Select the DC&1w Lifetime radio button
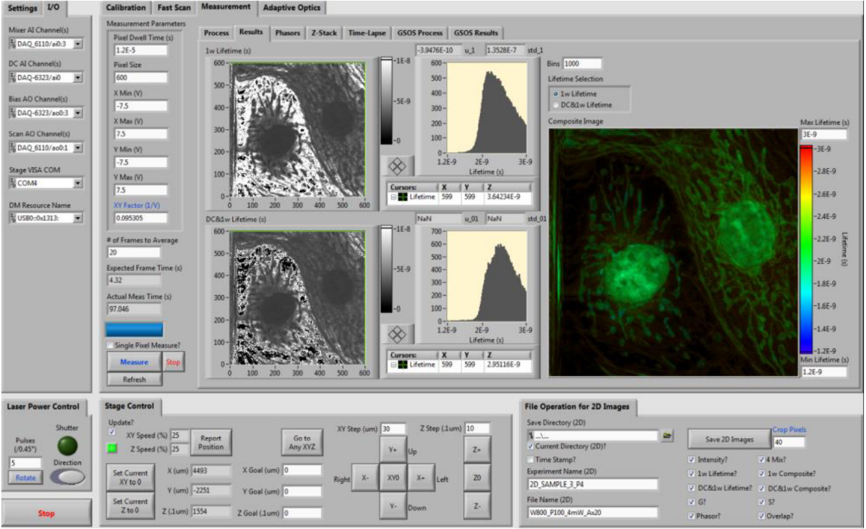The width and height of the screenshot is (866, 529). click(556, 104)
